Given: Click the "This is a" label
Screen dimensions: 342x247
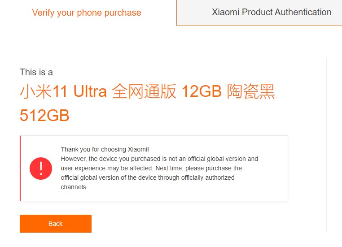Looking at the screenshot, I should (x=36, y=72).
